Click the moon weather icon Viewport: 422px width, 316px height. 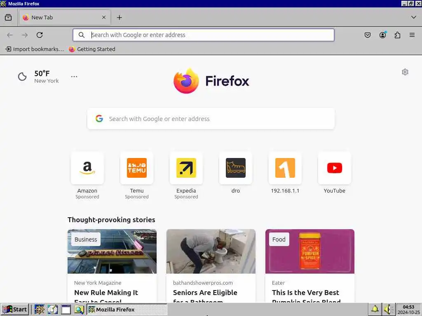[22, 77]
